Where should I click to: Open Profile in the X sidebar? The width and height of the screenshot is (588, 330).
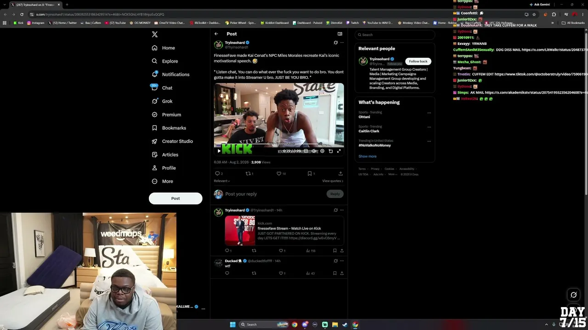pyautogui.click(x=164, y=168)
